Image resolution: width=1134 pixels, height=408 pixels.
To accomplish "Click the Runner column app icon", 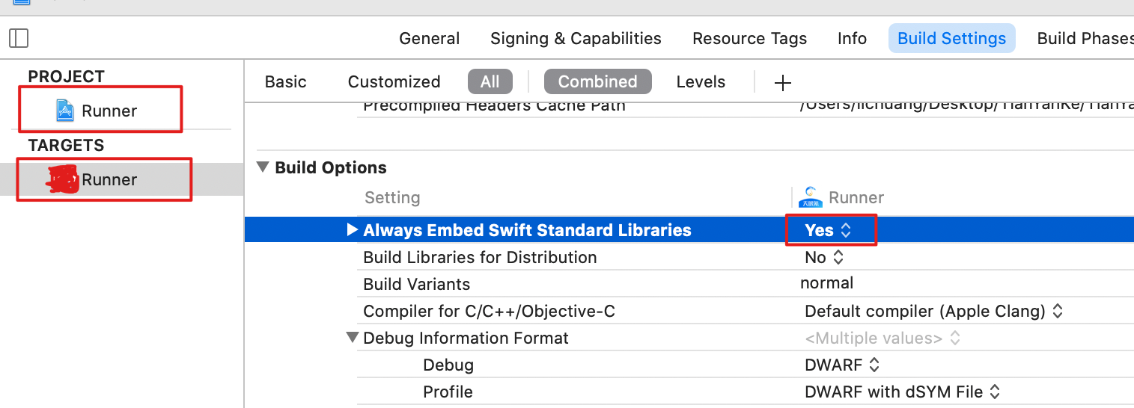I will [x=810, y=197].
